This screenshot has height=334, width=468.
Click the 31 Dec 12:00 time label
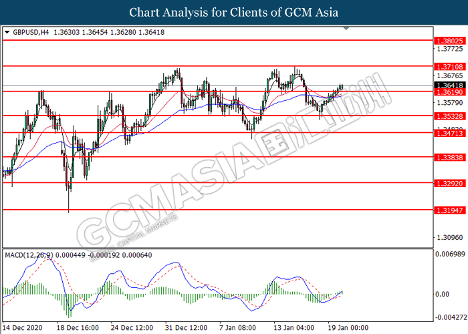[x=187, y=328]
